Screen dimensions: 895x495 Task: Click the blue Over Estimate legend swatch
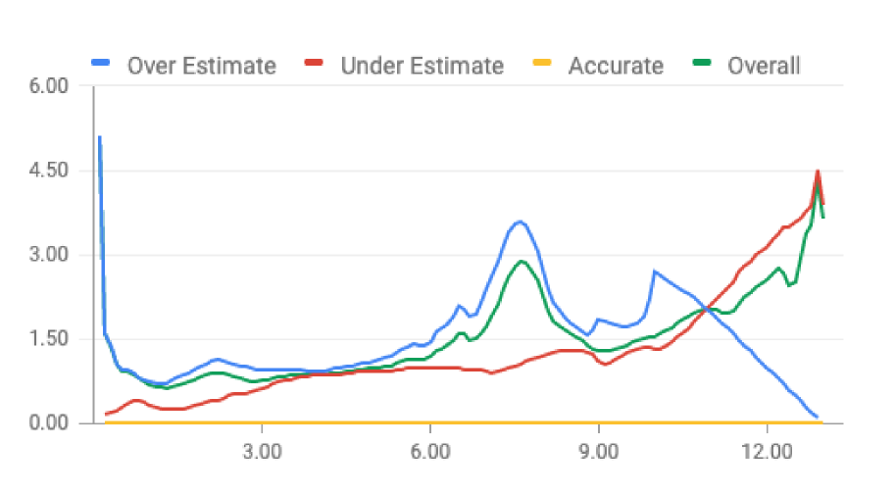(101, 66)
